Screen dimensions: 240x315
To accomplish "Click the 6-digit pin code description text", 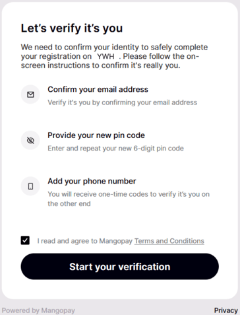I will coord(115,149).
